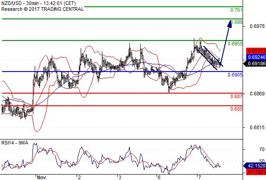Click the day 6 marker on time axis
The height and width of the screenshot is (180, 266).
tap(159, 177)
